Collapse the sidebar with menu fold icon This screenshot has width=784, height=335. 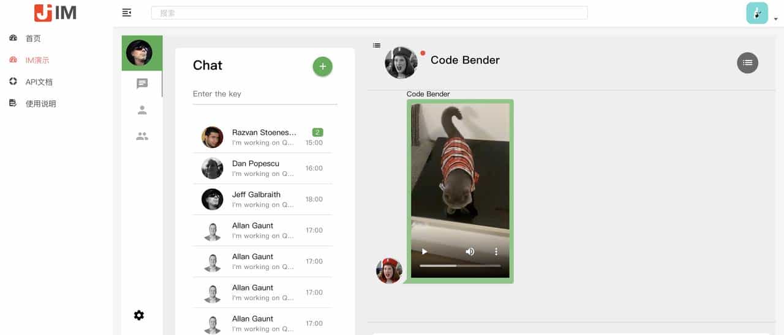tap(127, 12)
